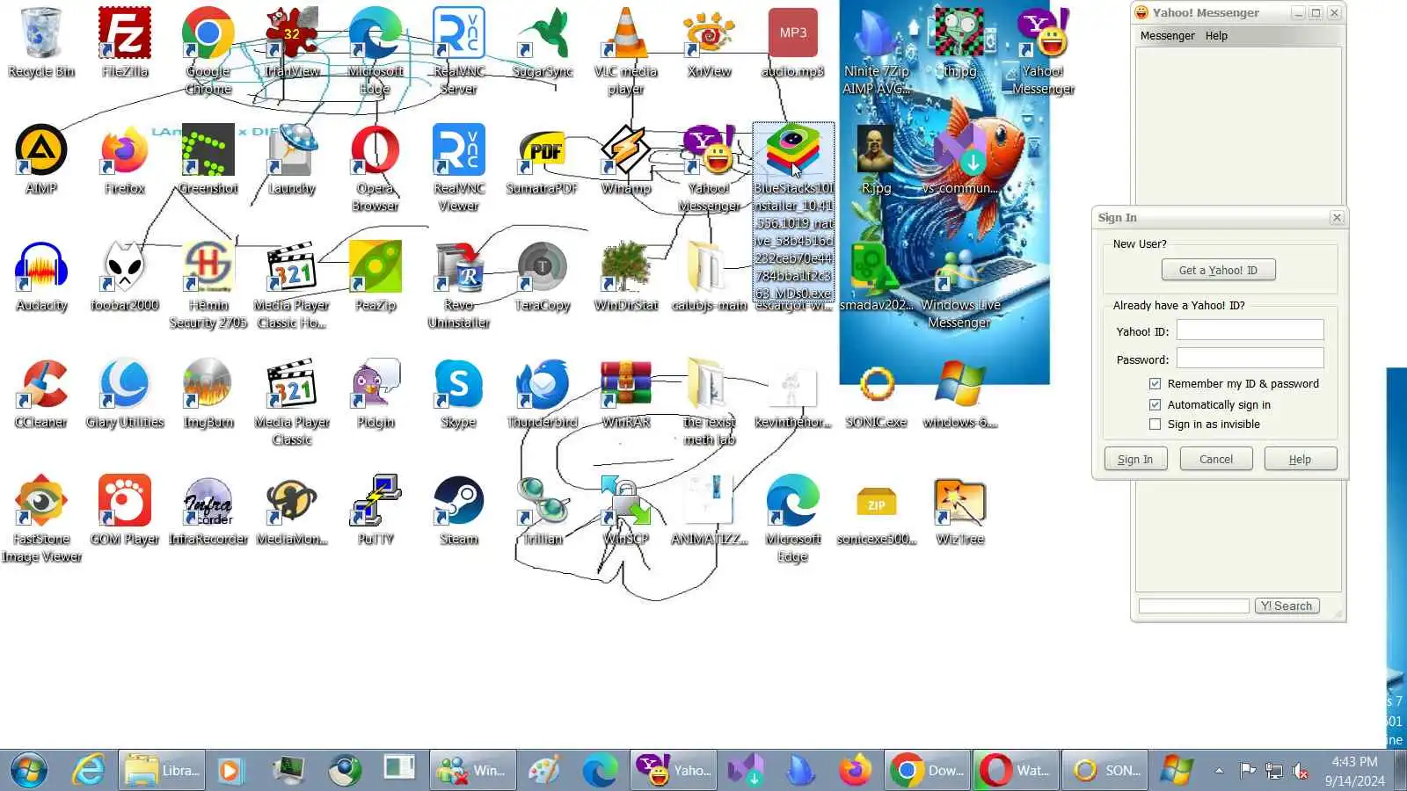Cancel the Sign In dialog

pyautogui.click(x=1216, y=460)
